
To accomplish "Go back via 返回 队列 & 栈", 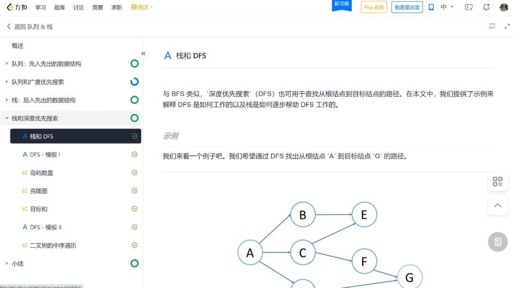I will click(29, 27).
